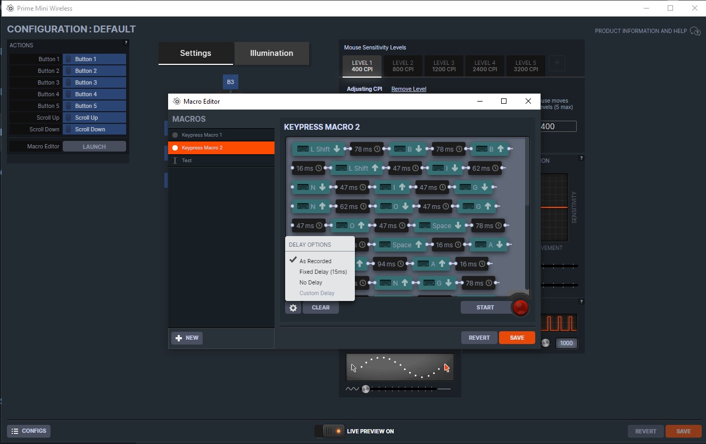Click the Remove Level link
Image resolution: width=706 pixels, height=444 pixels.
pyautogui.click(x=409, y=89)
